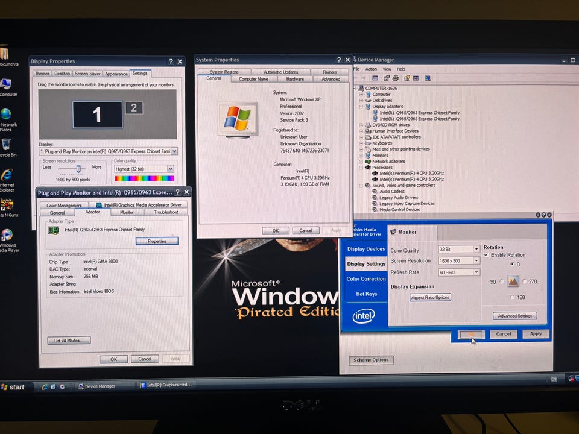Image resolution: width=579 pixels, height=434 pixels.
Task: Open the Help menu in Device Manager
Action: tap(401, 69)
